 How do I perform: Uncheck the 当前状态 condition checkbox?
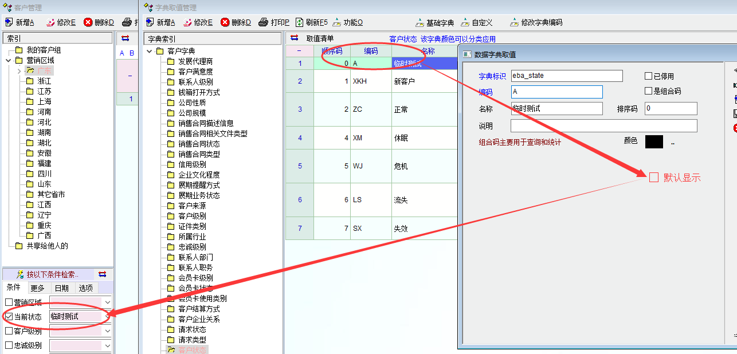(x=9, y=316)
